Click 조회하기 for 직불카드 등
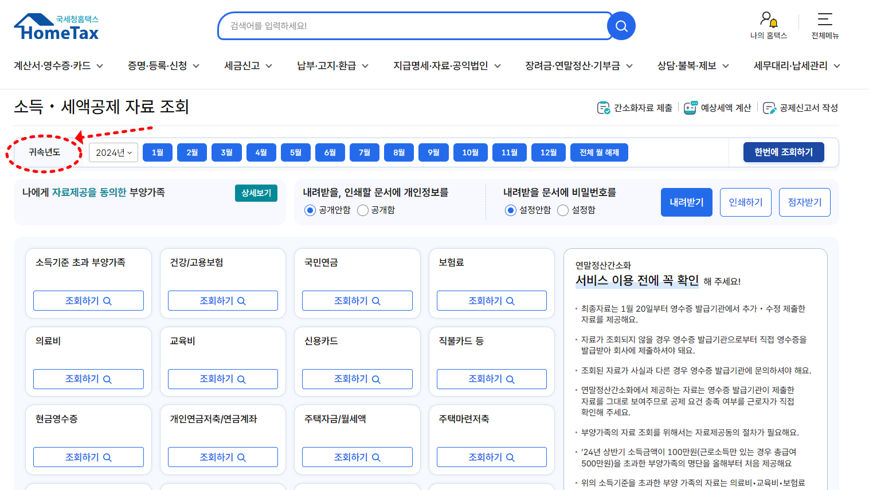869x490 pixels. coord(492,379)
